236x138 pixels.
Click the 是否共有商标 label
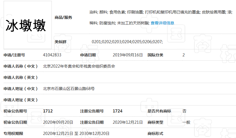point(159,111)
